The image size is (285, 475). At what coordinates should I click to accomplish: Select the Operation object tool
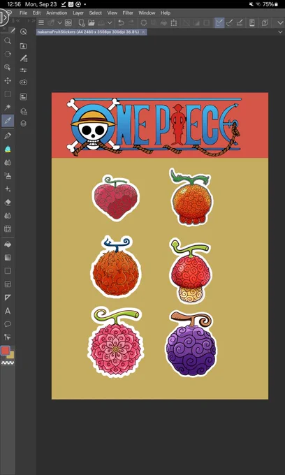coord(8,67)
